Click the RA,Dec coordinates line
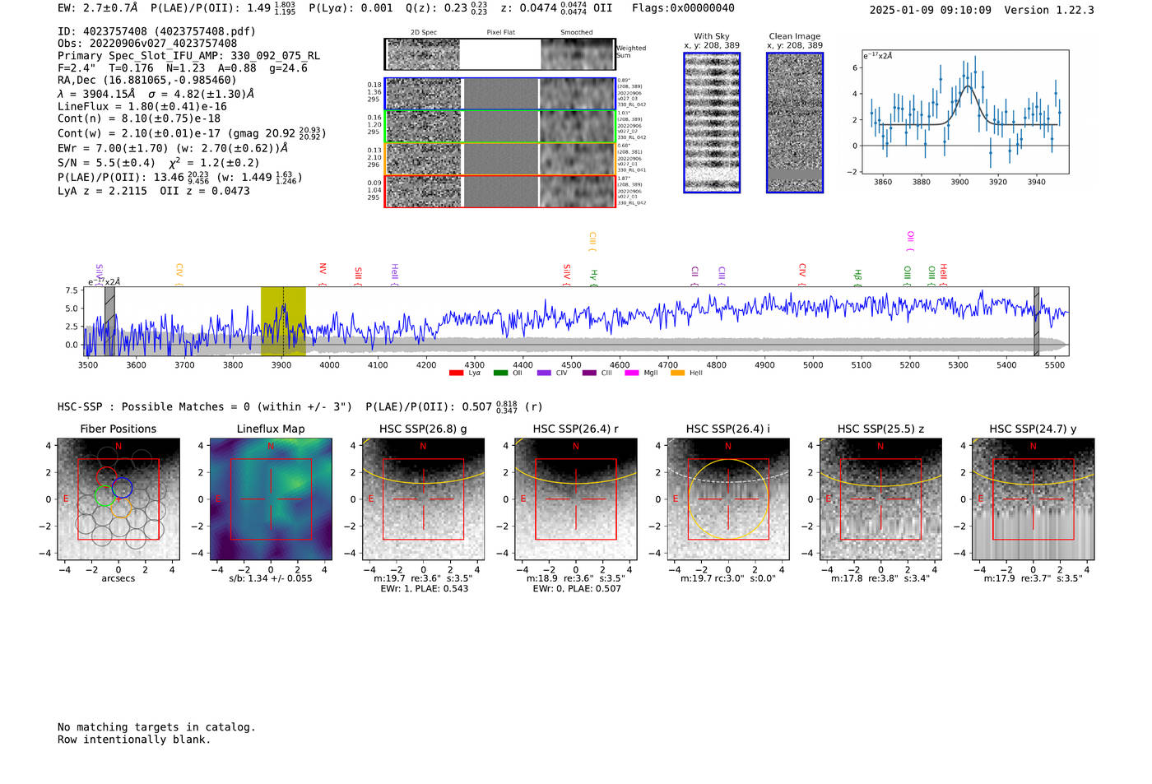The height and width of the screenshot is (784, 1152). [x=147, y=80]
